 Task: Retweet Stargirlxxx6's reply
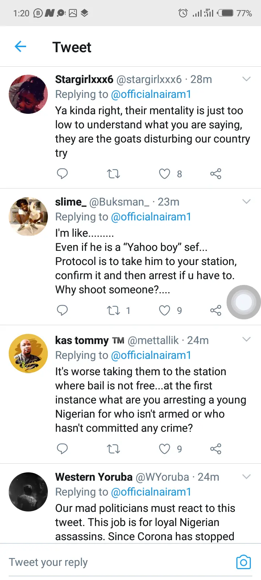pos(113,174)
